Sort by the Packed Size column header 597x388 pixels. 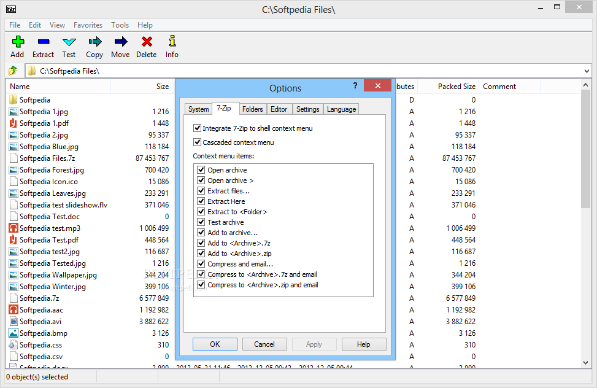448,87
